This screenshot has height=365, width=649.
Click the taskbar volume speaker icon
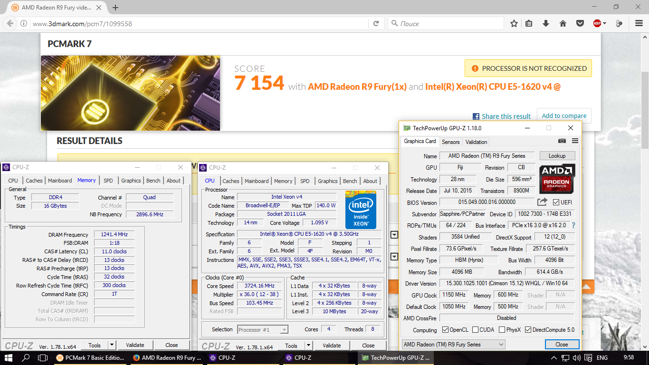click(x=577, y=358)
